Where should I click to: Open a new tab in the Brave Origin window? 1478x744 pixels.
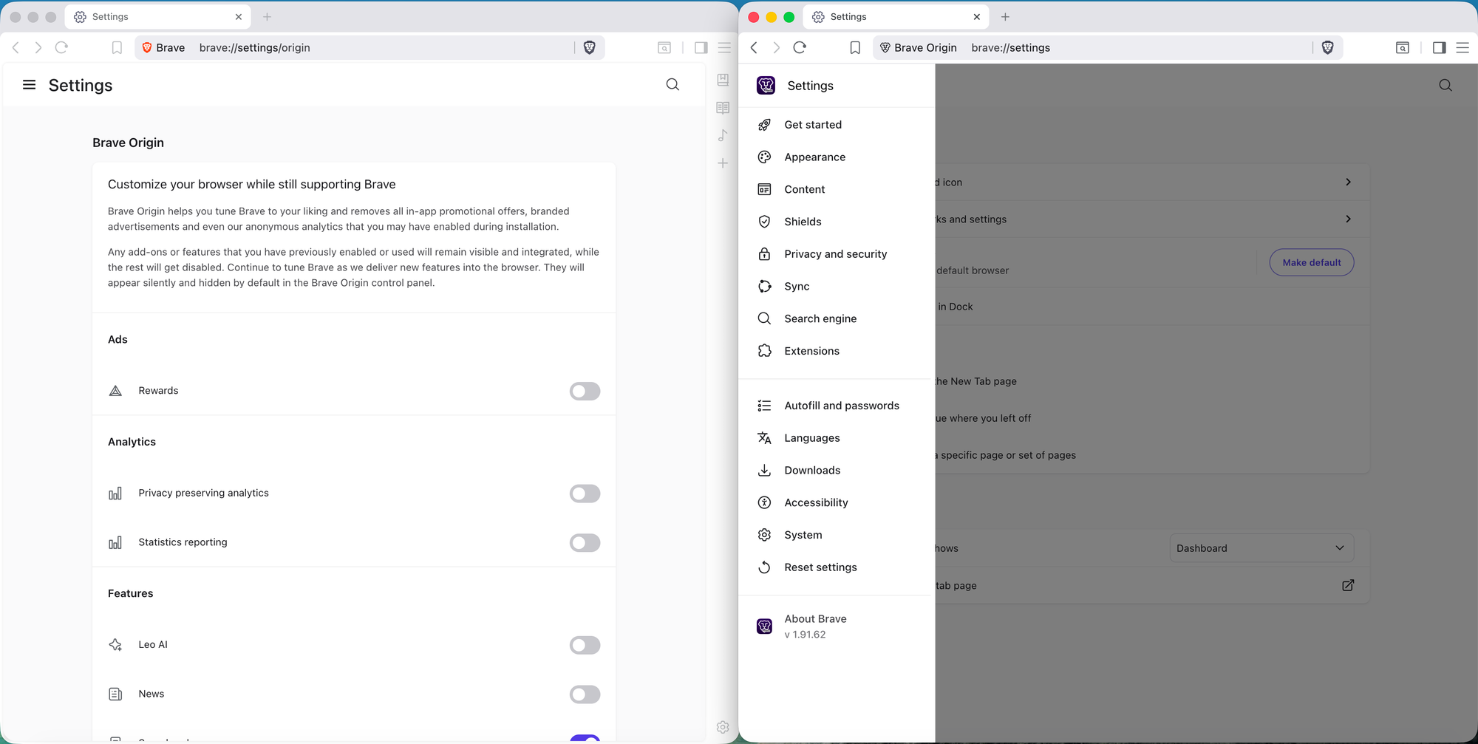click(1005, 17)
